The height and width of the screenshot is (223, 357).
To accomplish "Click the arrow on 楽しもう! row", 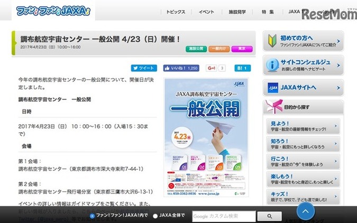I will (x=336, y=179).
